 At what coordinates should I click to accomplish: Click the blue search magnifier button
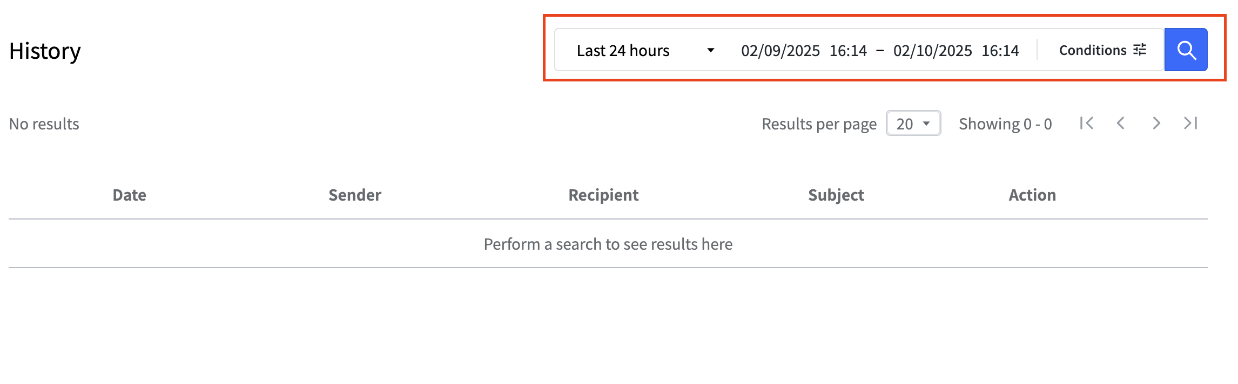[x=1186, y=50]
